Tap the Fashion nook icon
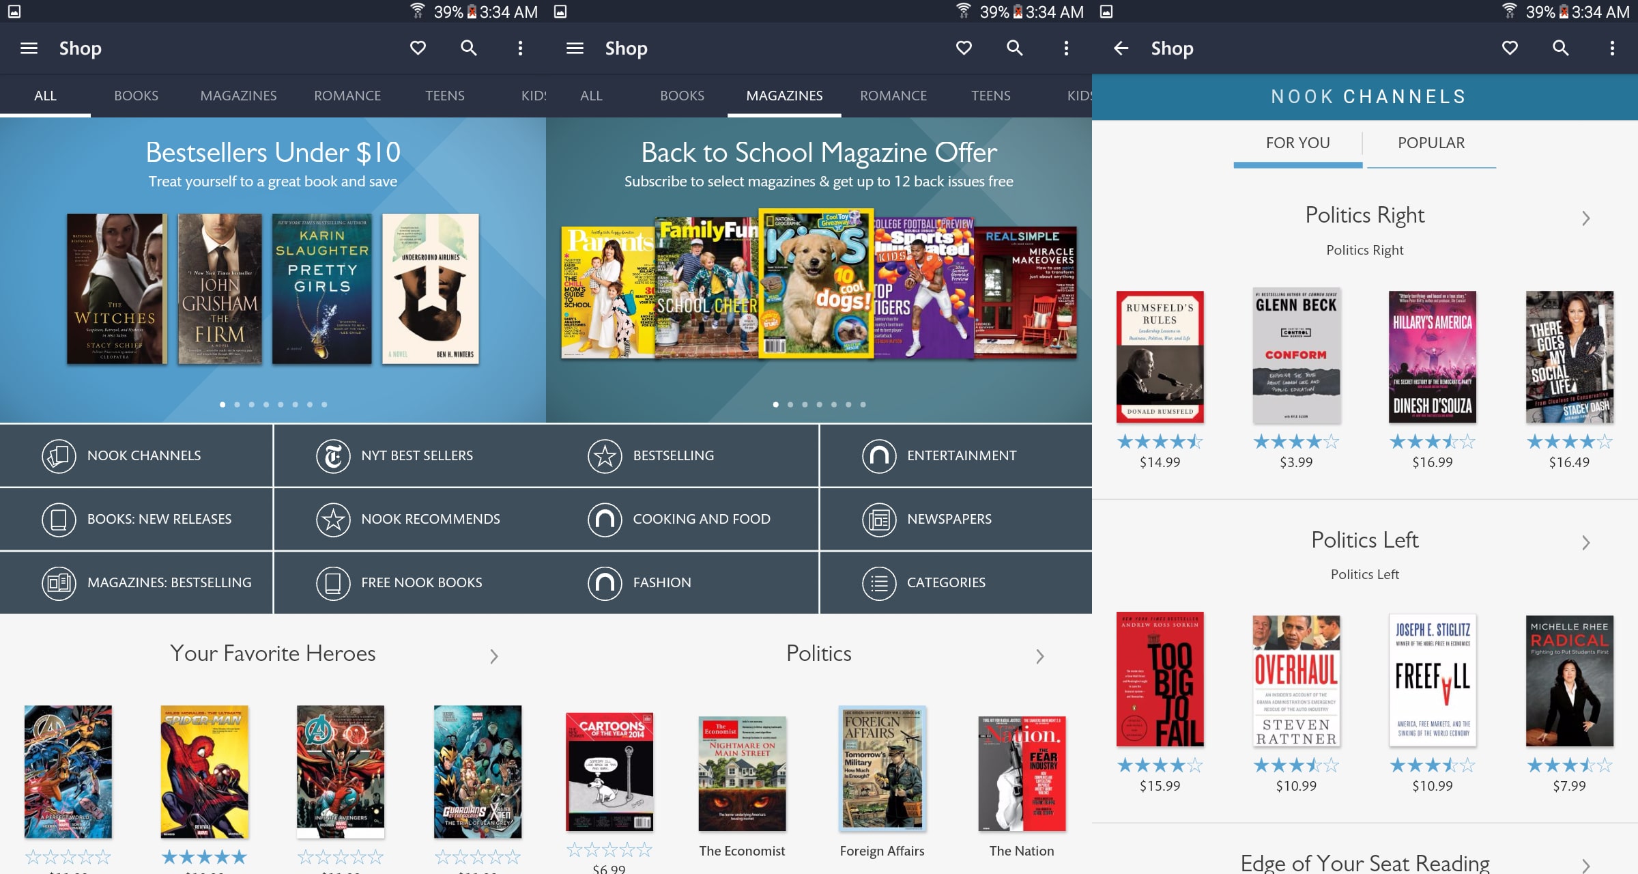This screenshot has height=874, width=1638. click(605, 582)
